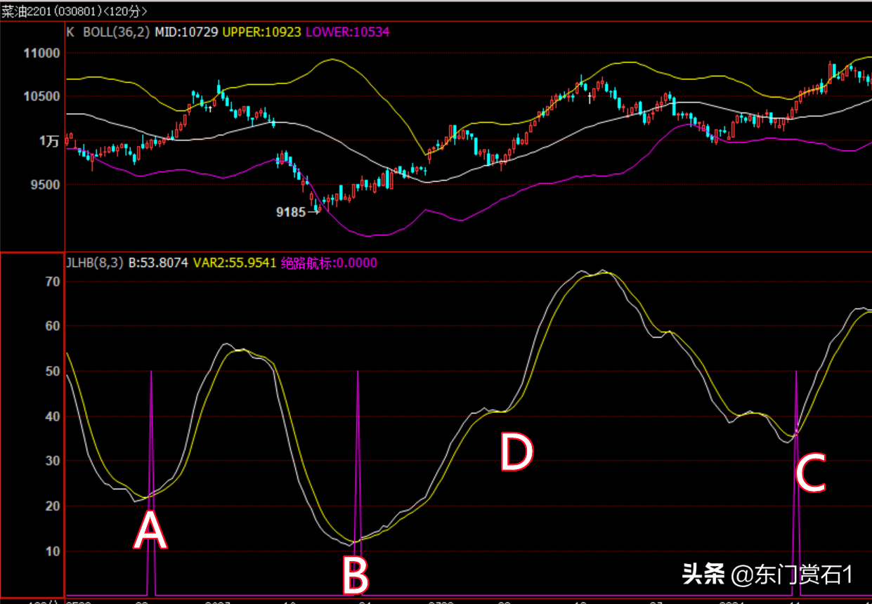Click the 11000 price axis label
Viewport: 872px width, 604px height.
(41, 53)
